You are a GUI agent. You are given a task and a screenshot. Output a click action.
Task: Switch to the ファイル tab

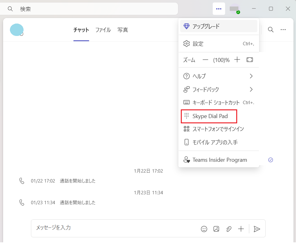(x=103, y=30)
